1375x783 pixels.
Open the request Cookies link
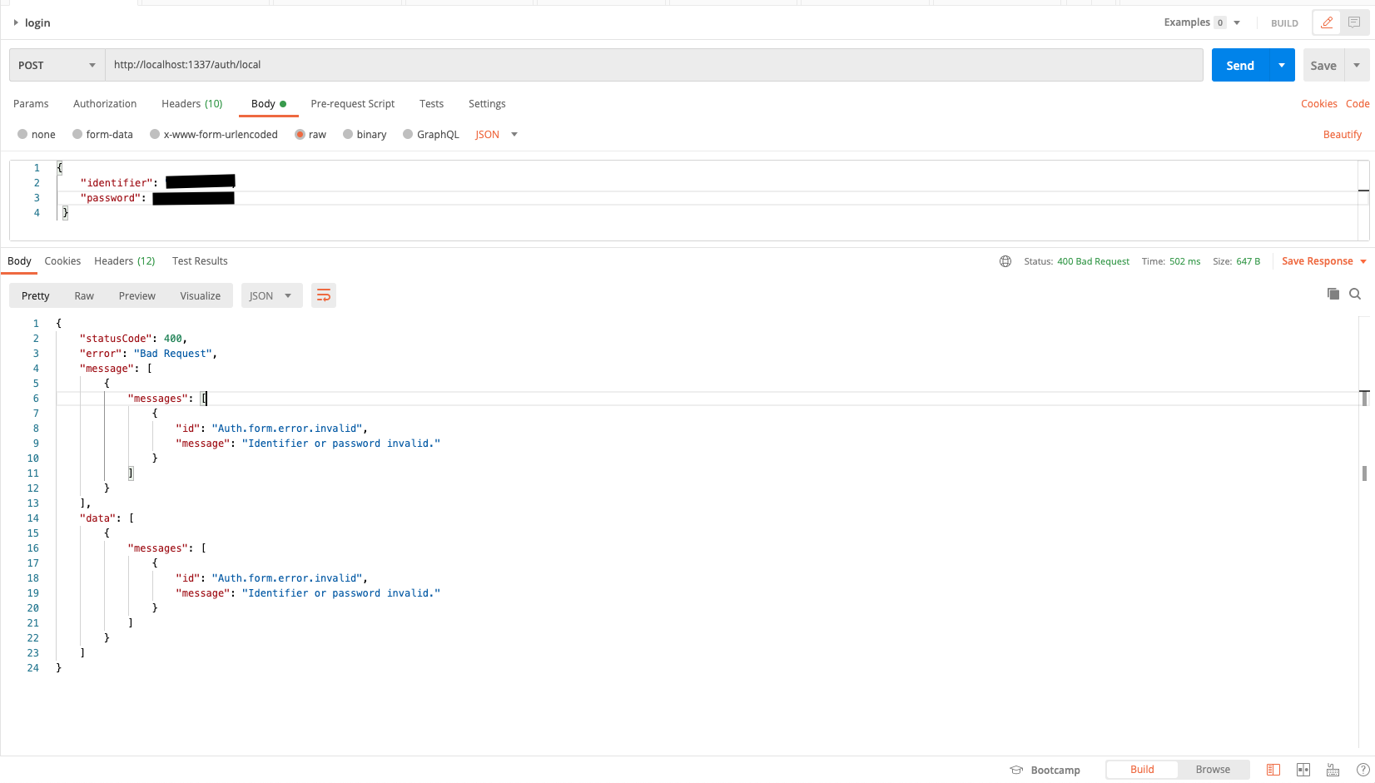(1319, 104)
